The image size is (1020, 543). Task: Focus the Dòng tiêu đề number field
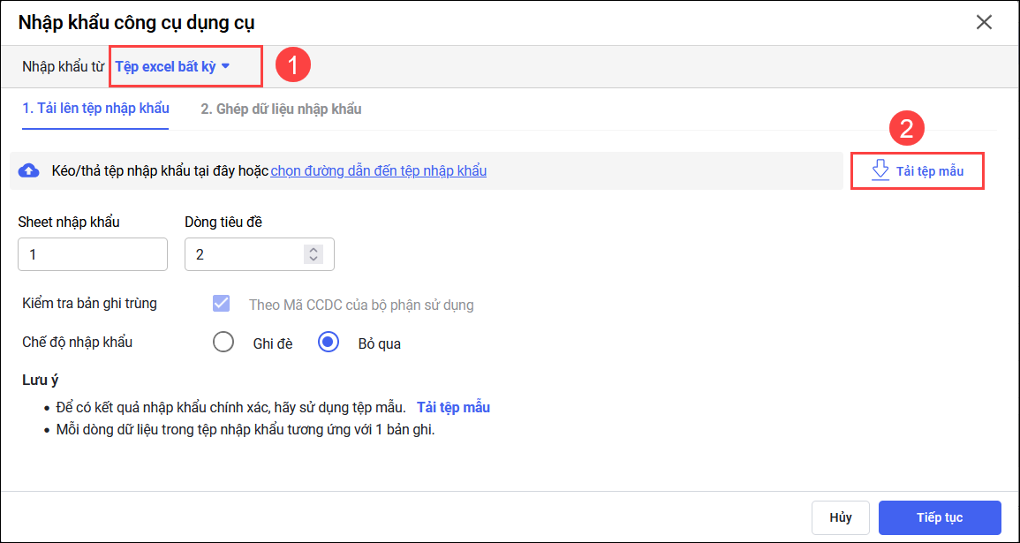(243, 254)
